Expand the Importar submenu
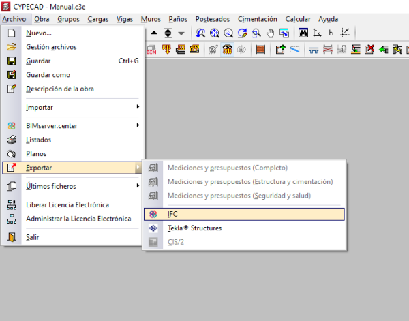 click(x=72, y=108)
